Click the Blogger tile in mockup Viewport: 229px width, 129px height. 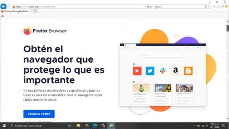[x=189, y=71]
